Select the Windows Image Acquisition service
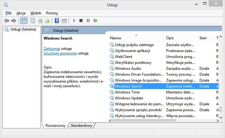Image resolution: width=225 pixels, height=138 pixels. point(138,80)
